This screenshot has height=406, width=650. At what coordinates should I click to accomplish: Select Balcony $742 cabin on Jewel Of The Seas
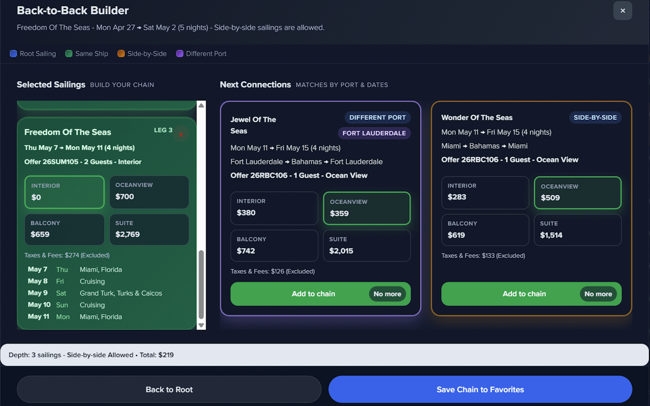click(274, 246)
